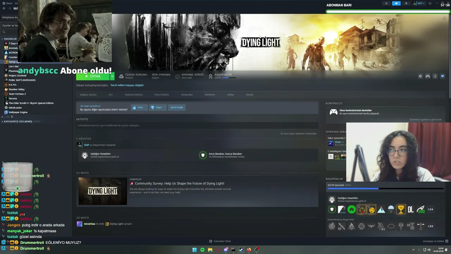Click the library search magnifier icon
This screenshot has width=451, height=254.
4,32
